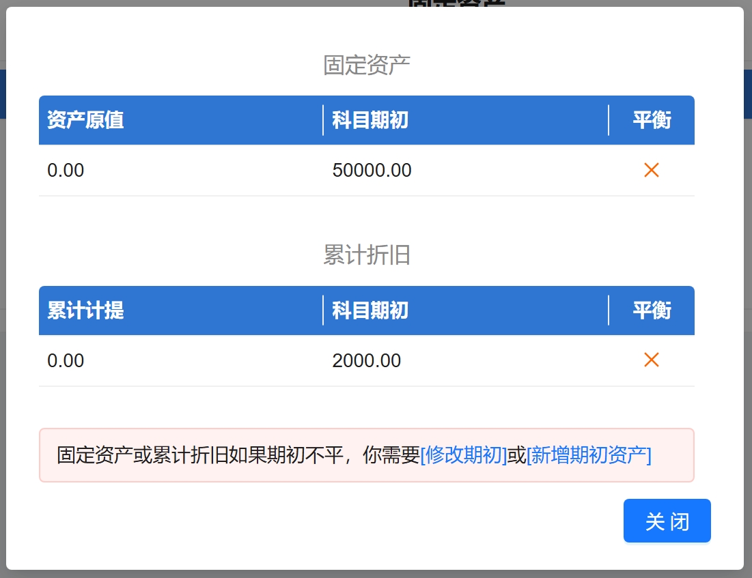Click the orange X icon in 累计折旧 row
Screen dimensions: 752x578
tap(651, 360)
